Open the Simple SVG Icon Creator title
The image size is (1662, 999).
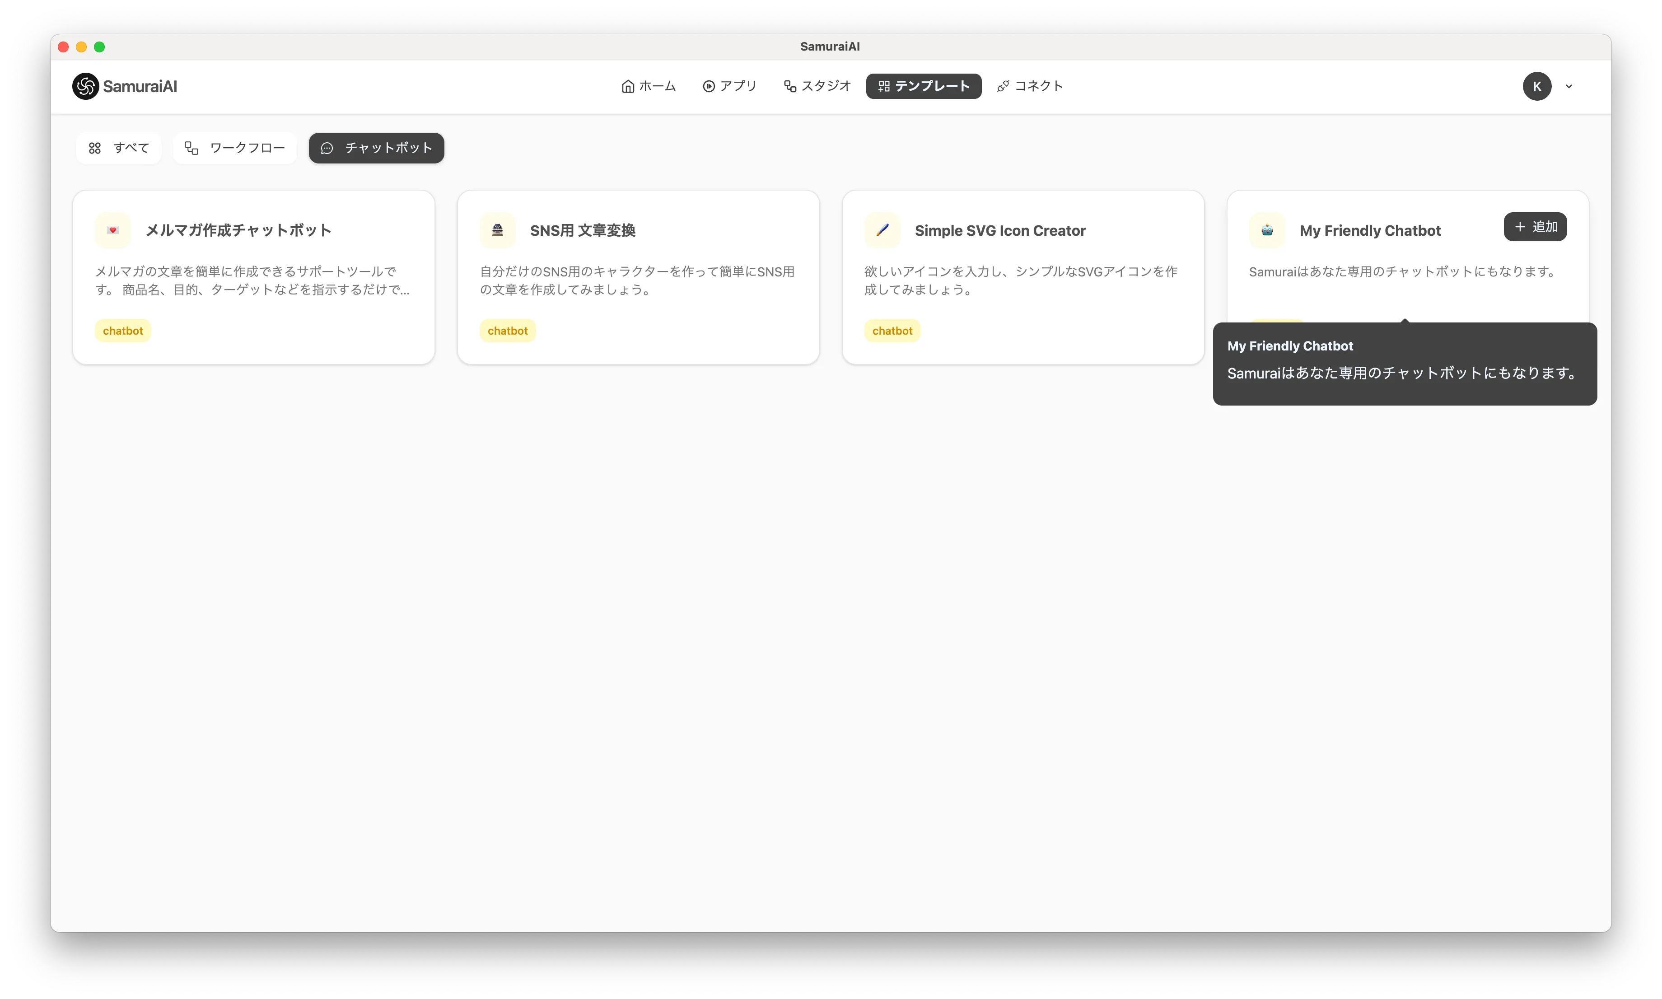(999, 230)
